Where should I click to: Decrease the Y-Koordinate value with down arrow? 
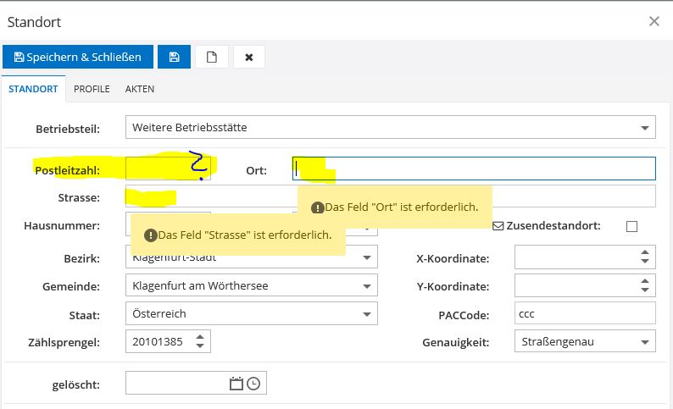coord(647,290)
